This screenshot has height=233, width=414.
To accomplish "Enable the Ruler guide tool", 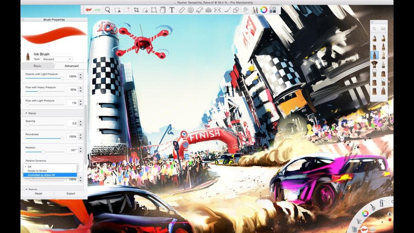I will [182, 10].
